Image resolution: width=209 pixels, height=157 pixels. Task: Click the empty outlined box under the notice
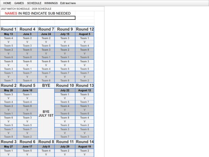pos(38,18)
